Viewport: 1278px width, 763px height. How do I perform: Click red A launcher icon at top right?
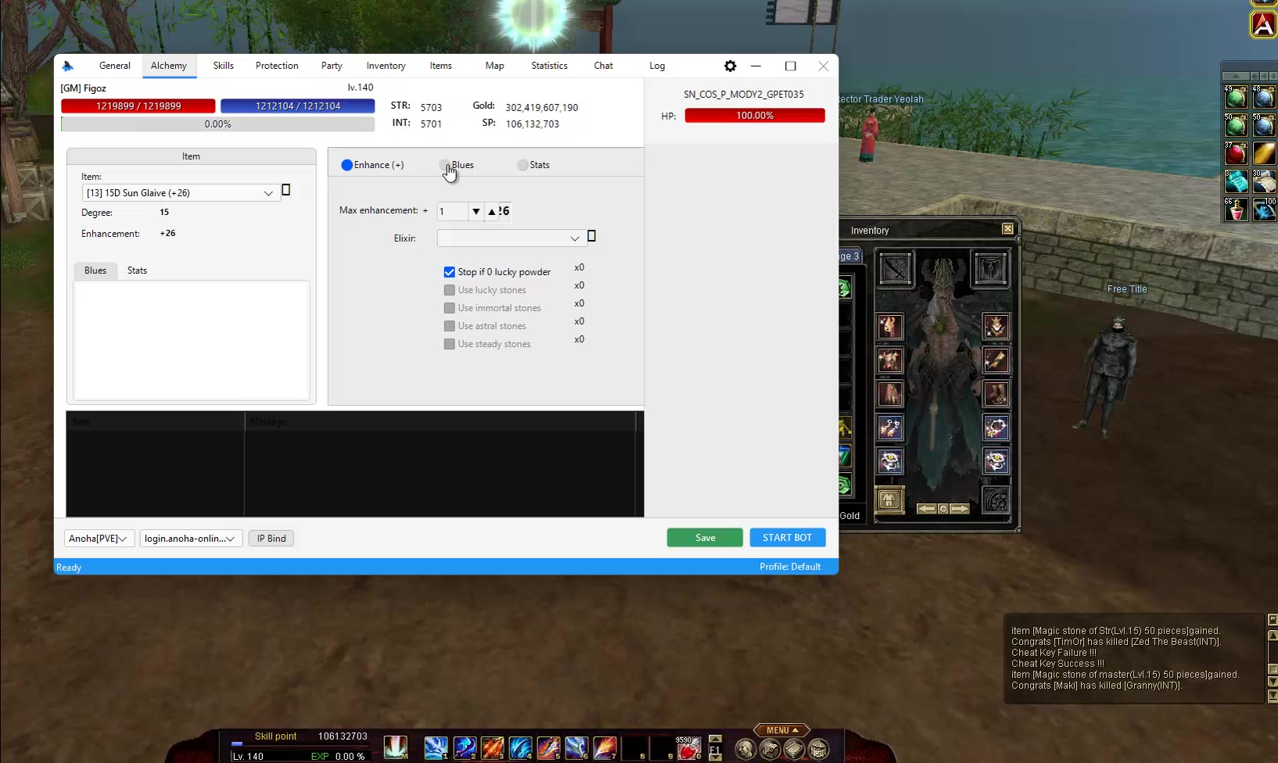(x=1263, y=24)
